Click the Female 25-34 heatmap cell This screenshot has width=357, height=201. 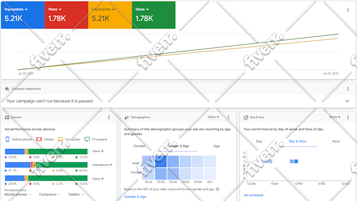click(x=161, y=174)
